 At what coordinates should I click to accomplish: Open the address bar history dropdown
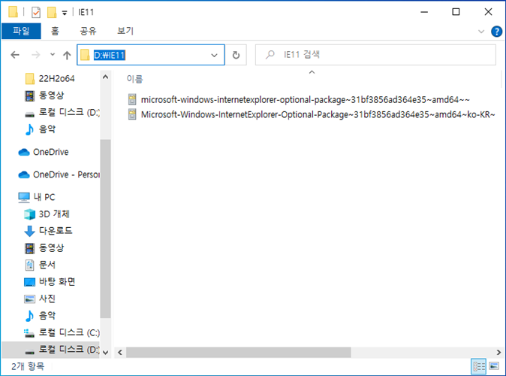(x=214, y=56)
